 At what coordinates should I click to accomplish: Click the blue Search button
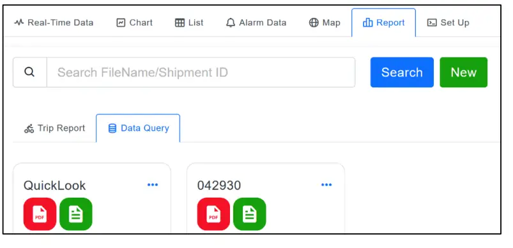pos(402,73)
